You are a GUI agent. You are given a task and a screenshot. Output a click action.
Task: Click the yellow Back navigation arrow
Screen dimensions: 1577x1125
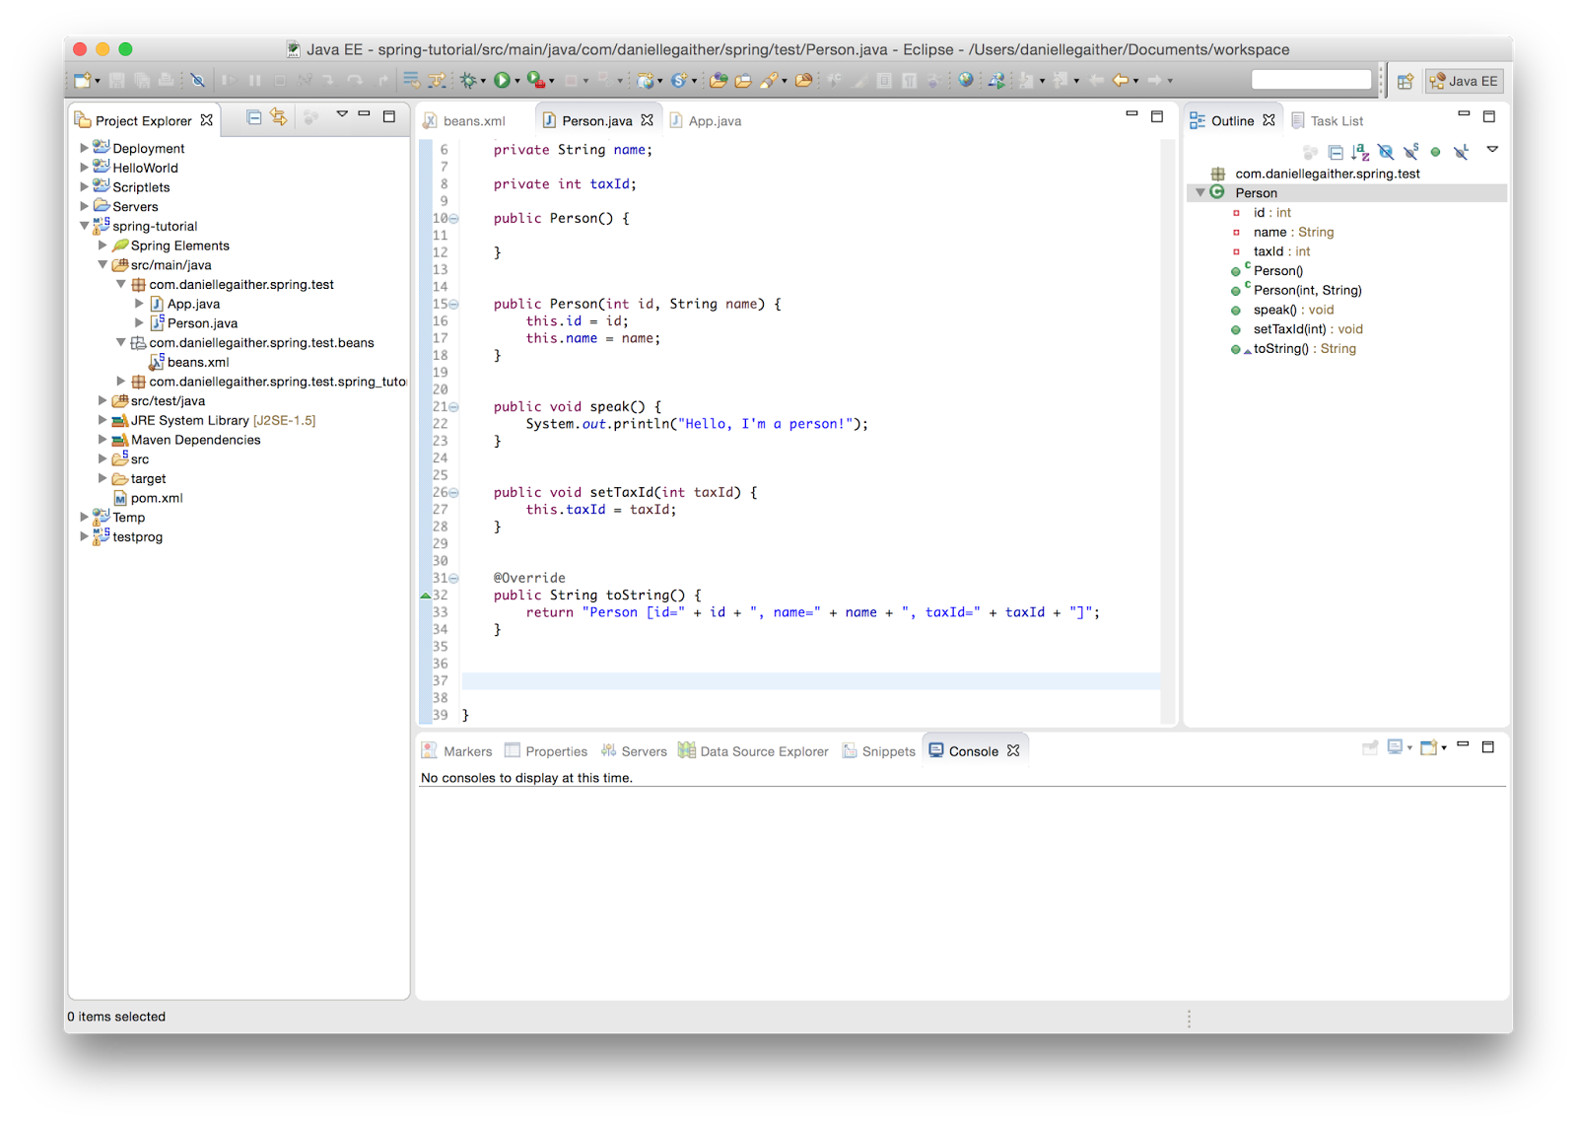coord(1121,81)
